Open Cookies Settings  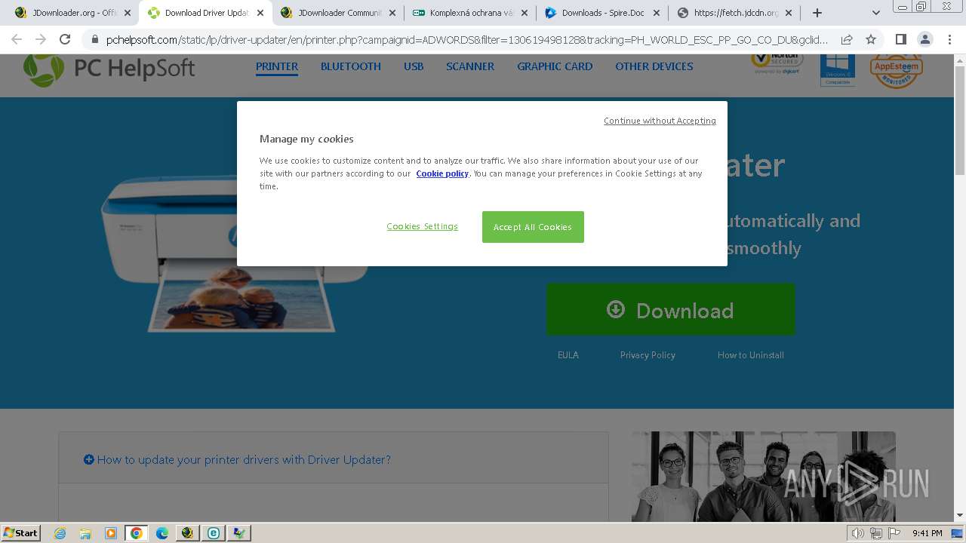(422, 226)
